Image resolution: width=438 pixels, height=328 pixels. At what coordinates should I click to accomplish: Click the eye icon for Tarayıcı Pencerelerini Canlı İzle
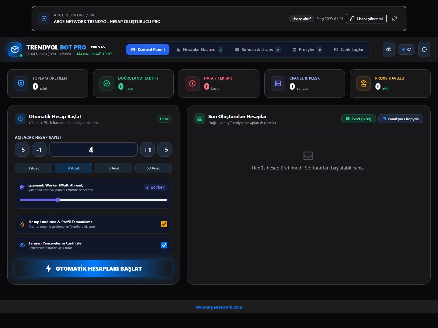click(x=22, y=245)
